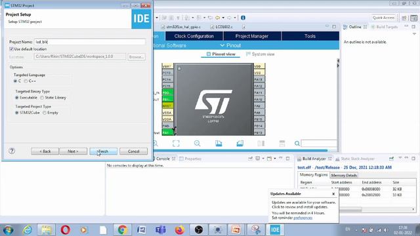The image size is (420, 236).
Task: Click the stacked layout icon under chip
Action: tap(282, 144)
